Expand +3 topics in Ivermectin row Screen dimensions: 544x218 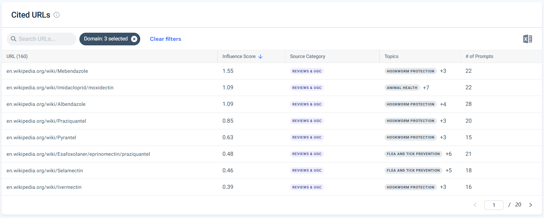click(443, 187)
